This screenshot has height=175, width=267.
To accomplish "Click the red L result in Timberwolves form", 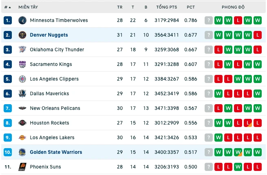I will [x=238, y=20].
